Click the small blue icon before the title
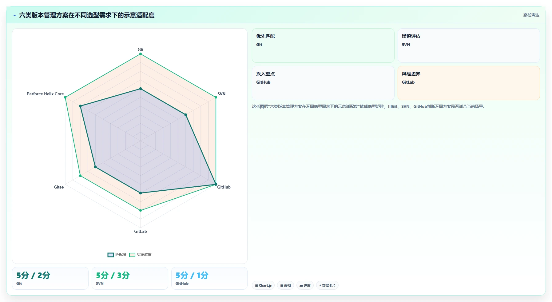Screen dimensions: 552x302 coord(14,15)
